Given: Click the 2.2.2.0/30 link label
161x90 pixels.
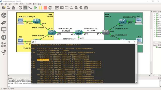Looking at the screenshot, I should point(66,31).
